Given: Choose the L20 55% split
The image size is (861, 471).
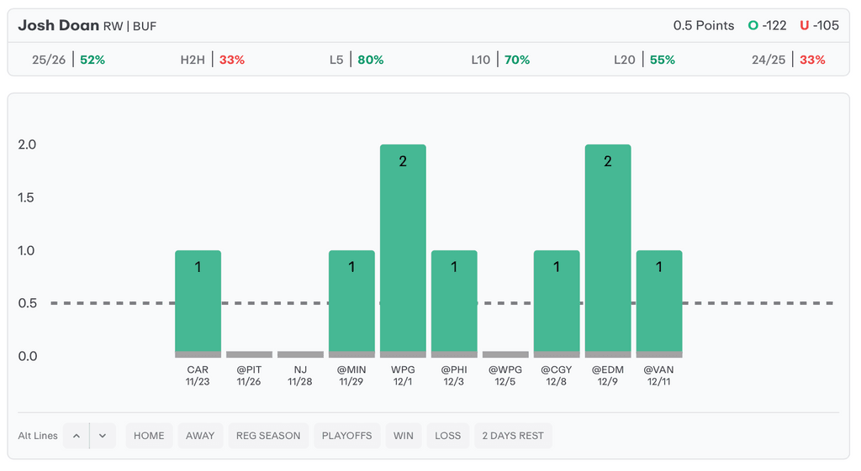Looking at the screenshot, I should click(644, 60).
